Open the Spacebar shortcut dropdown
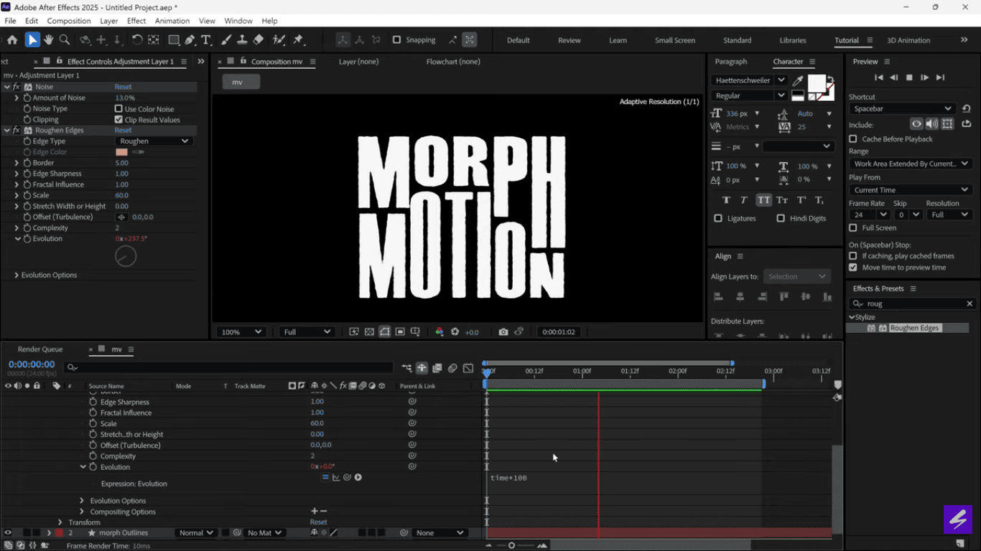This screenshot has width=981, height=551. tap(901, 109)
